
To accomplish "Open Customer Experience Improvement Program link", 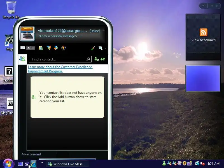I will [x=60, y=69].
